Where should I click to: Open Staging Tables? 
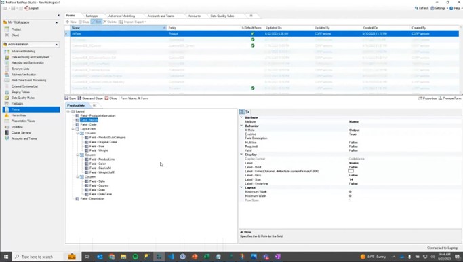tap(20, 92)
